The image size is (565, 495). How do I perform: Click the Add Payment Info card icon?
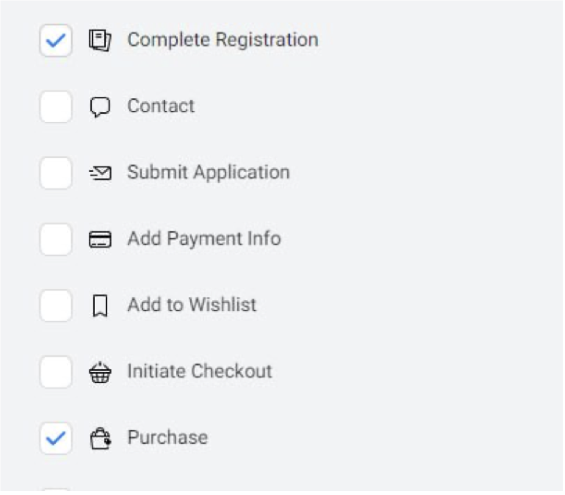click(100, 239)
